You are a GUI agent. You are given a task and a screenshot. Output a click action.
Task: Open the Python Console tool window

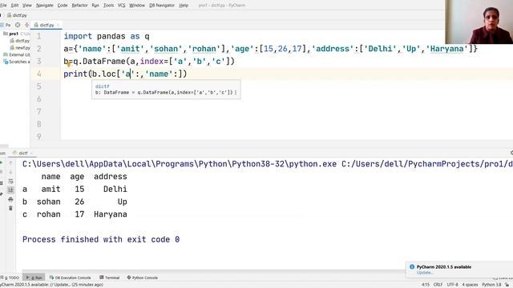143,278
